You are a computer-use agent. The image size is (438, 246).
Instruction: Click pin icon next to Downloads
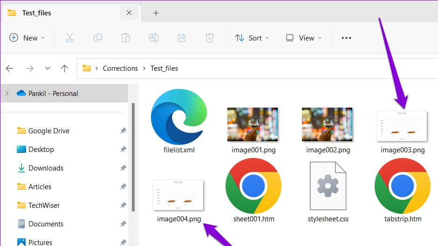tap(123, 168)
